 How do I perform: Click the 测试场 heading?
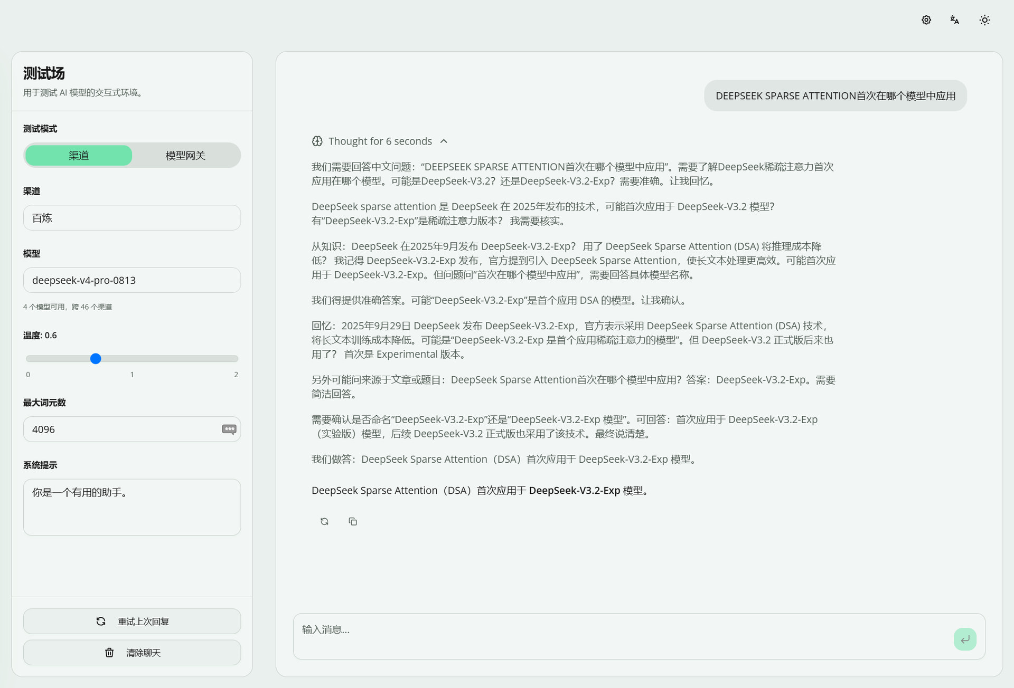coord(44,73)
